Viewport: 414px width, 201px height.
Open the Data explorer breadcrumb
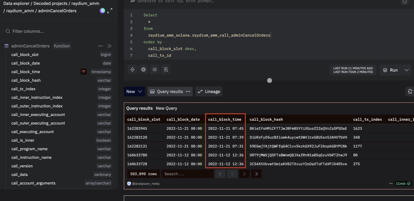coord(16,4)
